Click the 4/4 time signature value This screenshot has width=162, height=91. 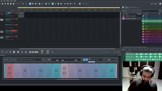point(42,51)
